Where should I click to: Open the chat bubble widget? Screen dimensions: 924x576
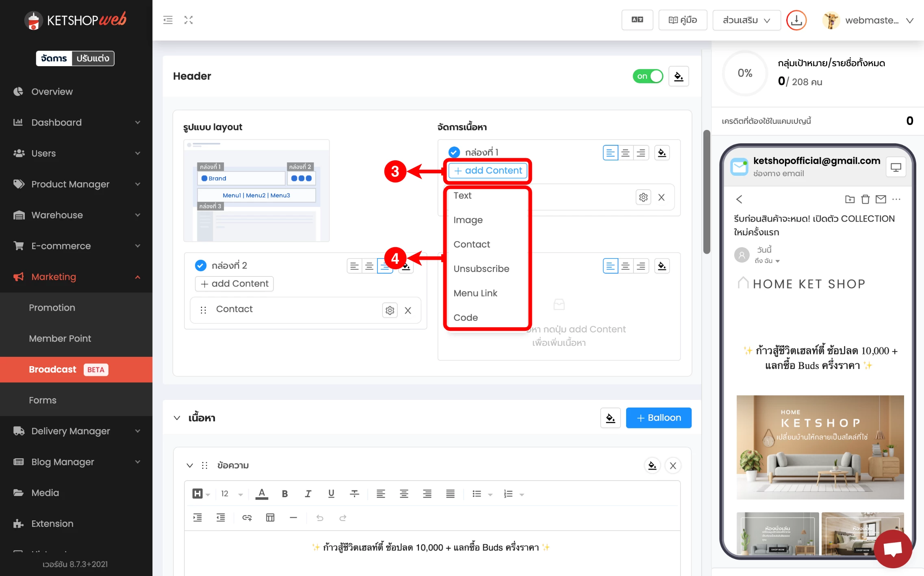[x=893, y=549]
